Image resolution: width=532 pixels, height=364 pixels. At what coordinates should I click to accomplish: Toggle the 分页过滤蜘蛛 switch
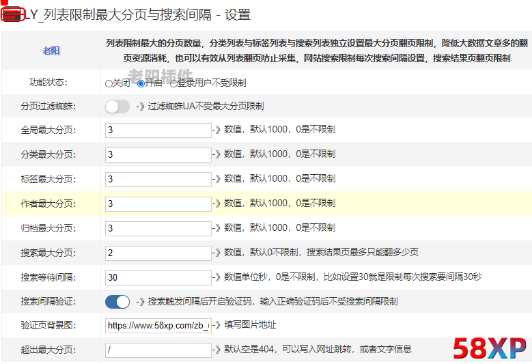pos(117,107)
